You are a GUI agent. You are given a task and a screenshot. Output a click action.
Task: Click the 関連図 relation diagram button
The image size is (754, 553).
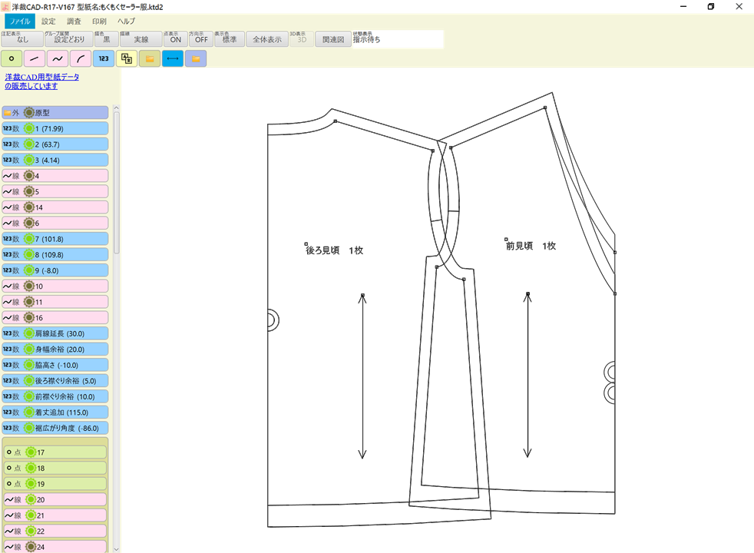(x=332, y=39)
